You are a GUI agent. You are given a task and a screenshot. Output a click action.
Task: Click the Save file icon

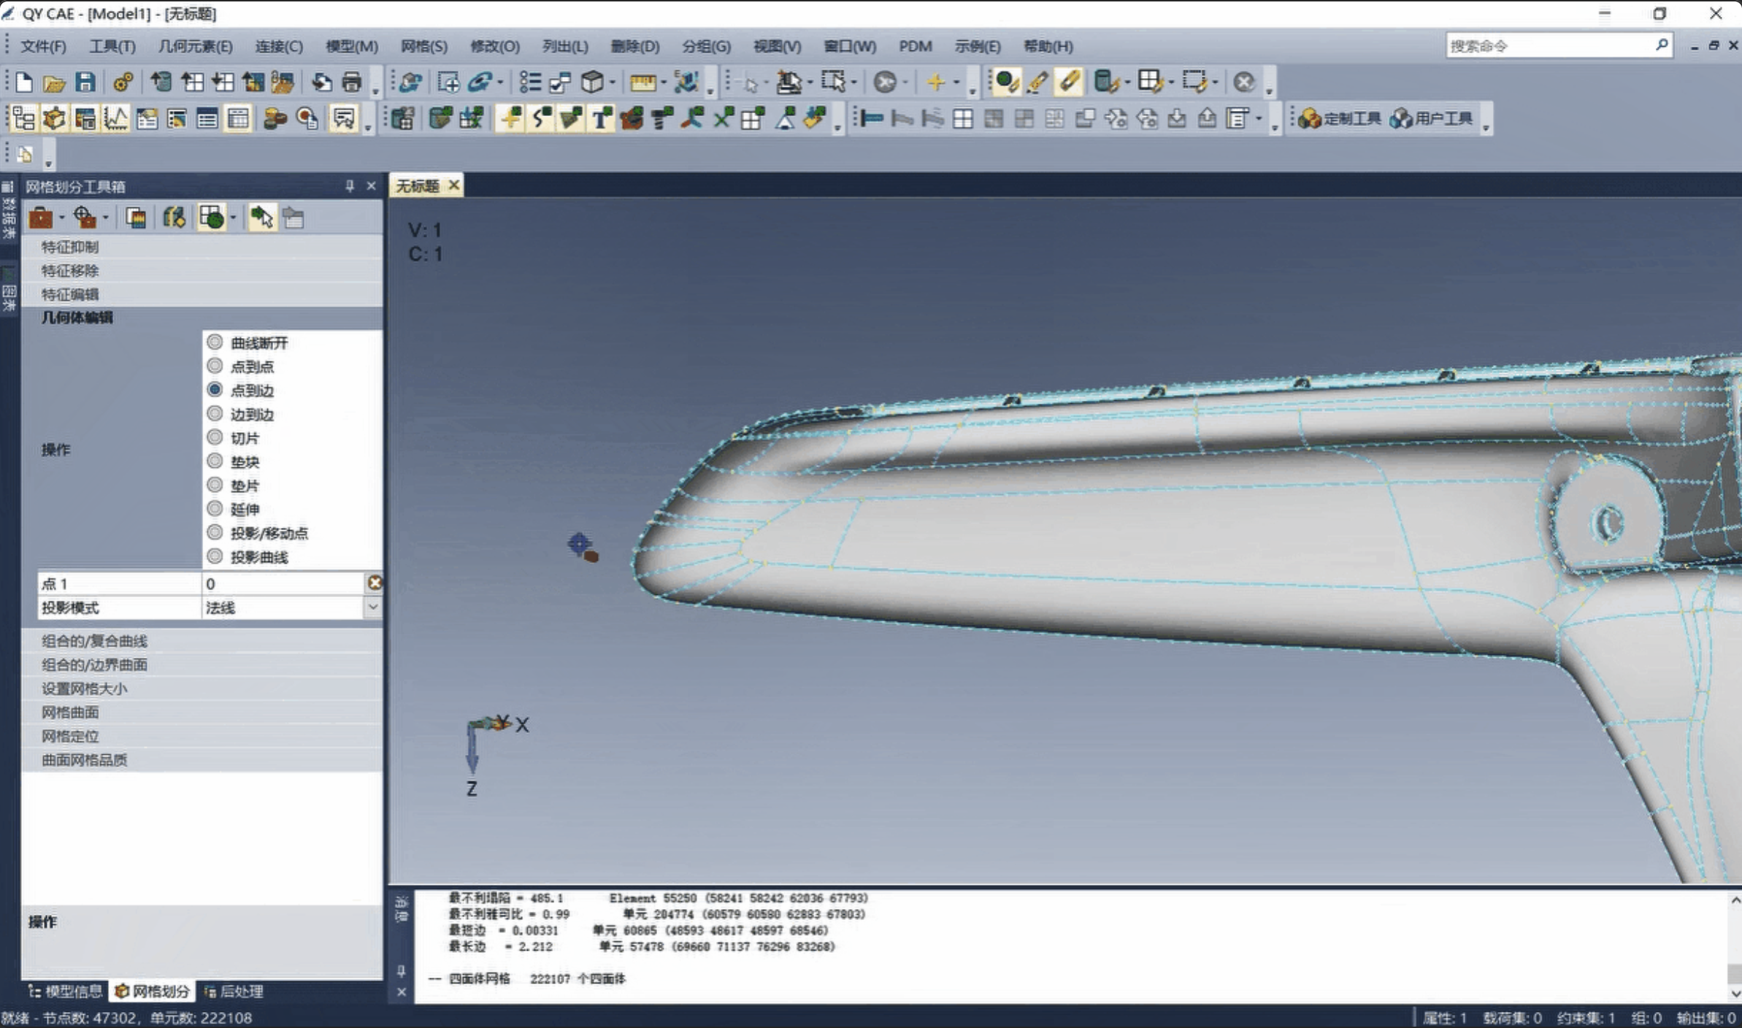(x=85, y=82)
